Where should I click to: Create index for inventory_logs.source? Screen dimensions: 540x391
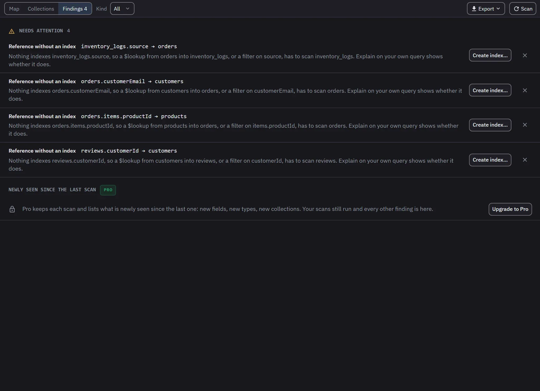click(490, 55)
